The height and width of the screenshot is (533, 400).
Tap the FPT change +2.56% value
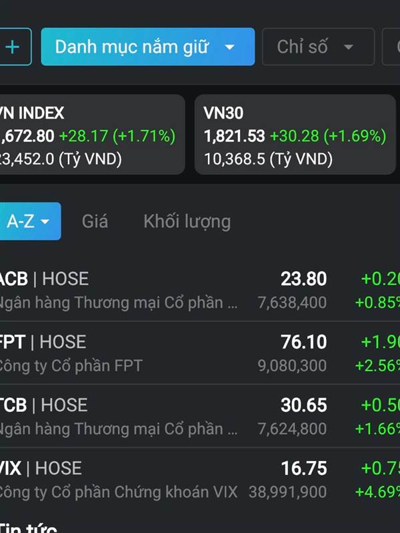tap(377, 365)
